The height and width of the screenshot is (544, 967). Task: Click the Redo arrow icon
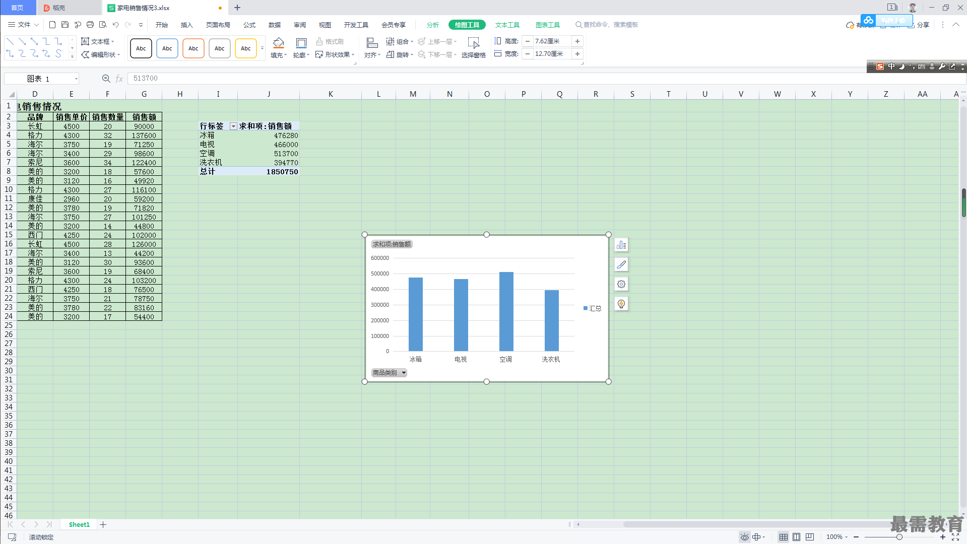tap(128, 25)
